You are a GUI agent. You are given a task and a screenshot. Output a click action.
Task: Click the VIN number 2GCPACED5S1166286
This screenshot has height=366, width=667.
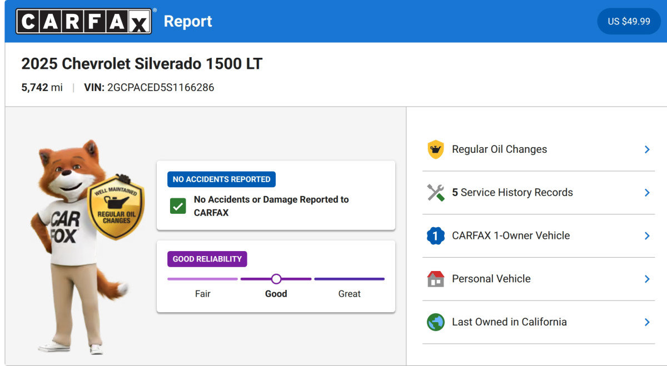(161, 88)
